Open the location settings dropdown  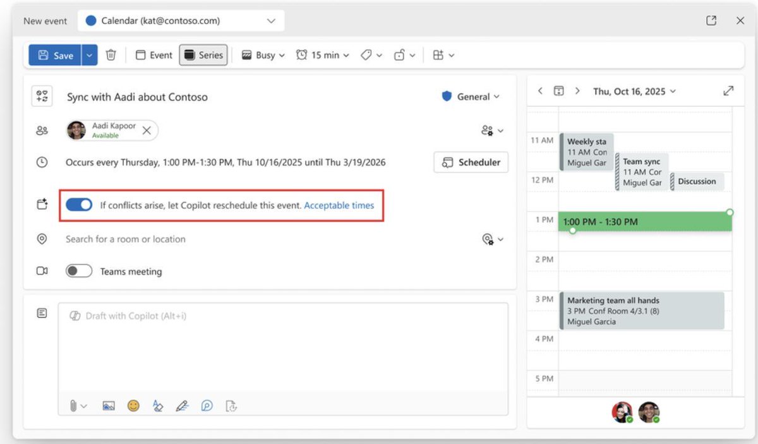click(x=493, y=239)
